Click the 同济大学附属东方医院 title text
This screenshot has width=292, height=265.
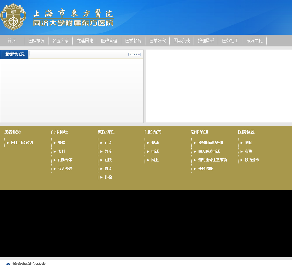(x=73, y=23)
